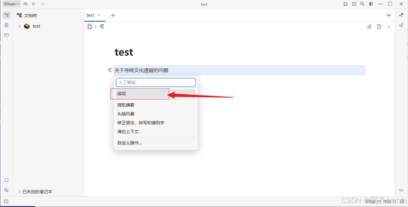Click the paragraph symbol in breadcrumb
Image resolution: width=408 pixels, height=207 pixels.
click(x=102, y=27)
